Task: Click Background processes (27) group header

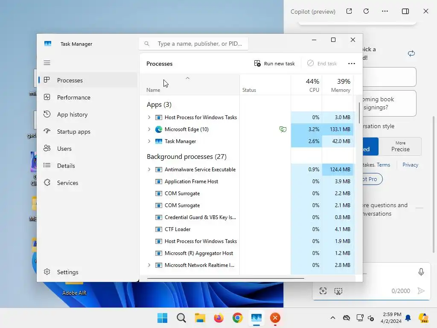Action: [x=187, y=157]
